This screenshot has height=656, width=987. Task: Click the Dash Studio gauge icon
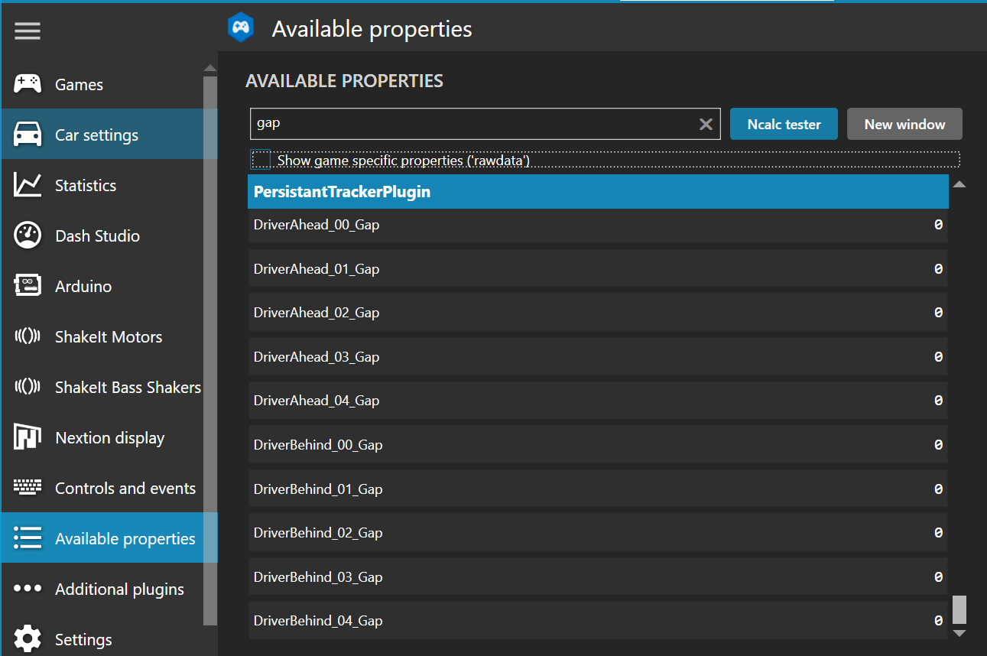(x=28, y=235)
